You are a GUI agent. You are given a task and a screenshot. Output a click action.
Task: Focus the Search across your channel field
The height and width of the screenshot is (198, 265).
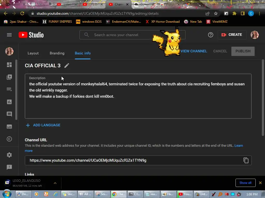(132, 35)
